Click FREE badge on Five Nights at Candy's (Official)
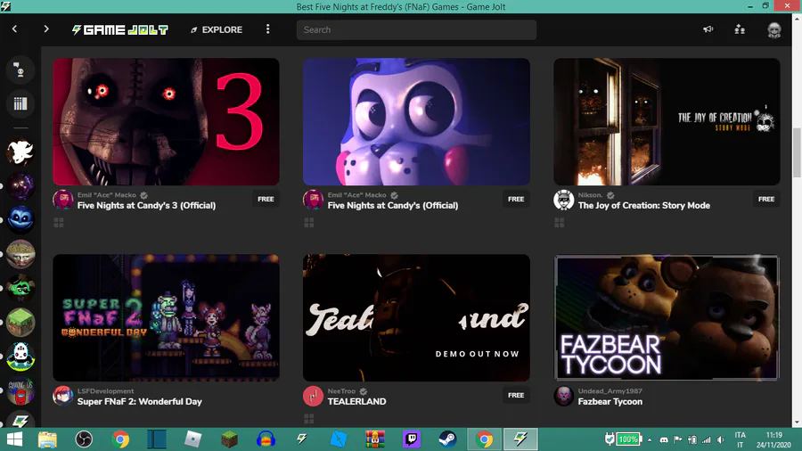This screenshot has height=451, width=802. [516, 199]
